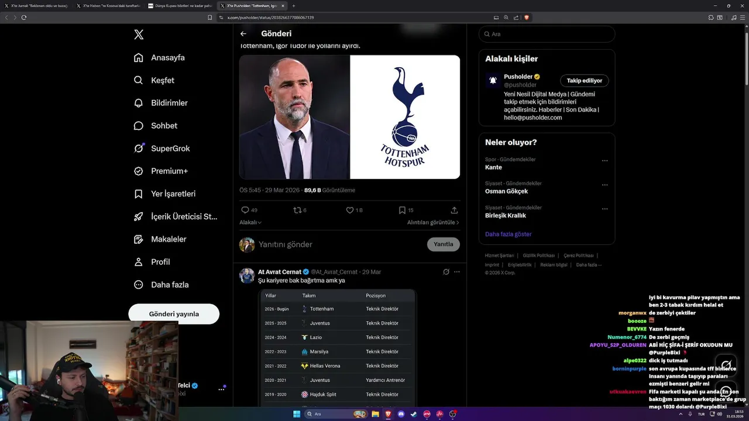Open Gizlilik Politikası footer link
749x421 pixels.
click(539, 256)
